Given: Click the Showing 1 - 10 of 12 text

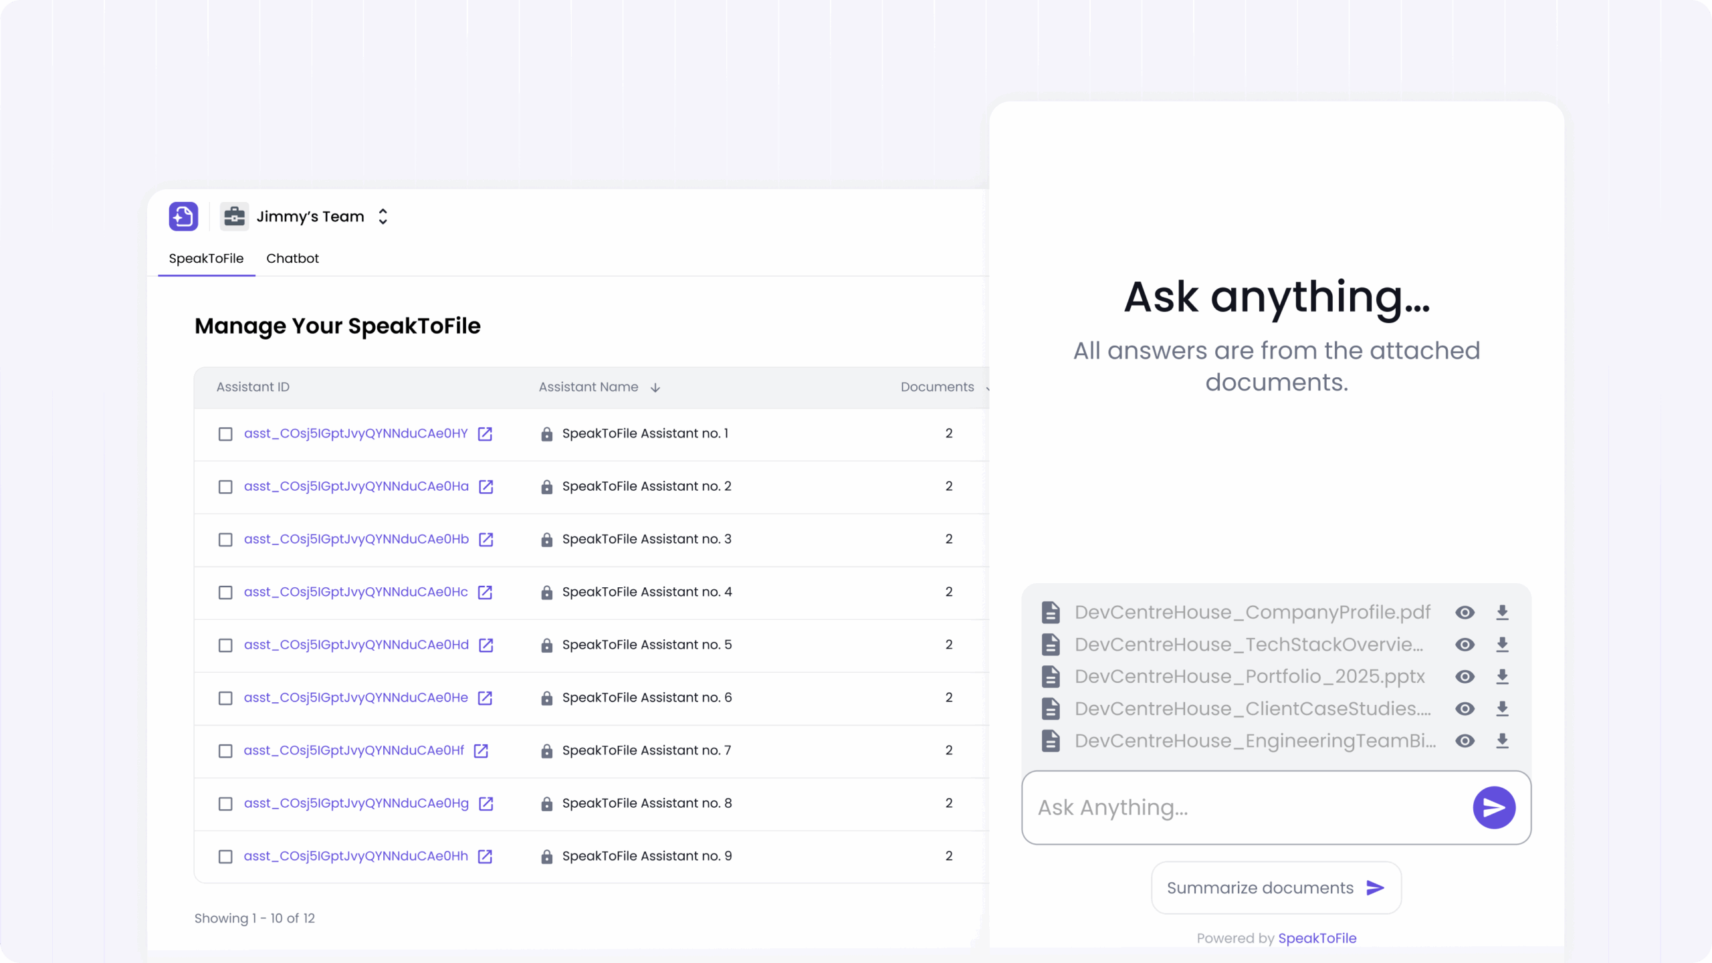Looking at the screenshot, I should pos(254,919).
